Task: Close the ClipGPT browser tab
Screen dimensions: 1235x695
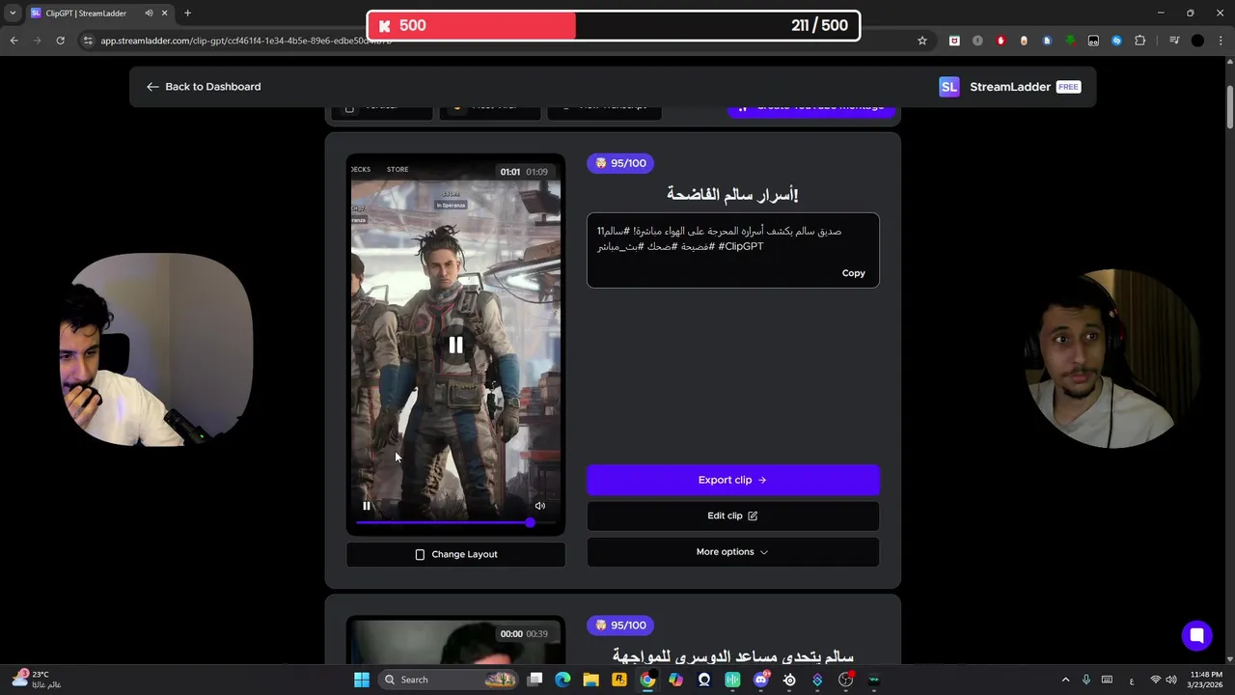Action: pyautogui.click(x=164, y=14)
